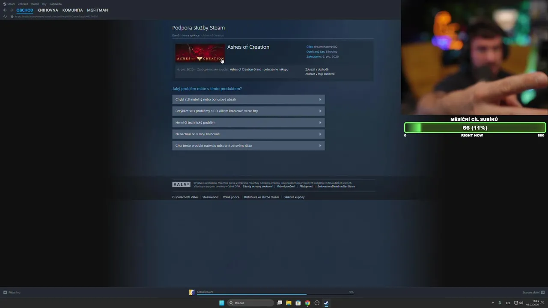Open the MGFITMAN profile tab

(x=97, y=10)
